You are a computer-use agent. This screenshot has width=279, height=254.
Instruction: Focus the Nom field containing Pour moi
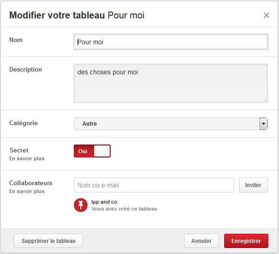coord(171,42)
